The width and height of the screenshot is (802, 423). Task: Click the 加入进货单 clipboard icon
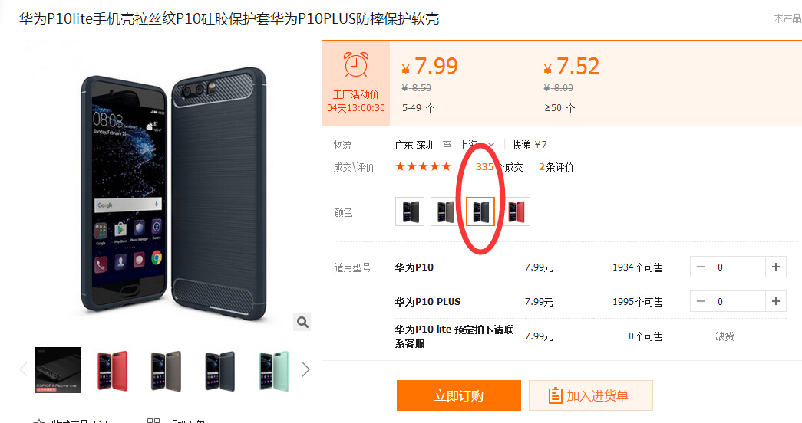click(555, 395)
